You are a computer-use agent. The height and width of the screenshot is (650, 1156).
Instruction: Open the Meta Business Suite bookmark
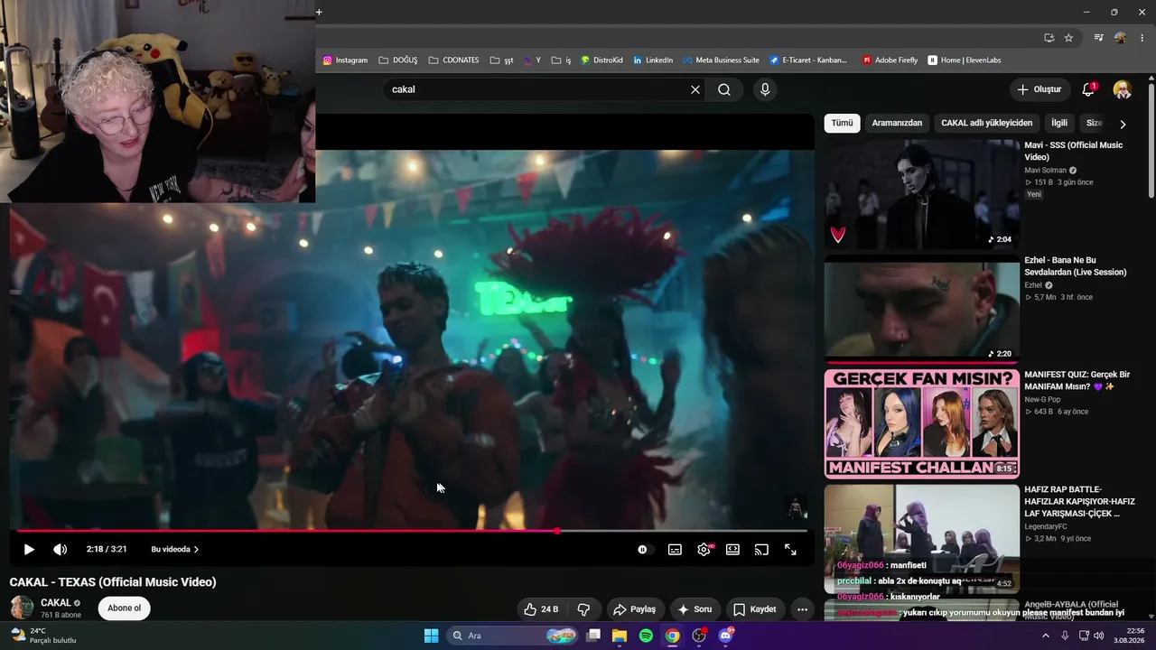coord(721,60)
